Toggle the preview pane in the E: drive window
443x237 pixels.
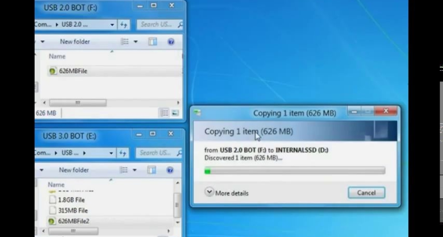point(153,170)
